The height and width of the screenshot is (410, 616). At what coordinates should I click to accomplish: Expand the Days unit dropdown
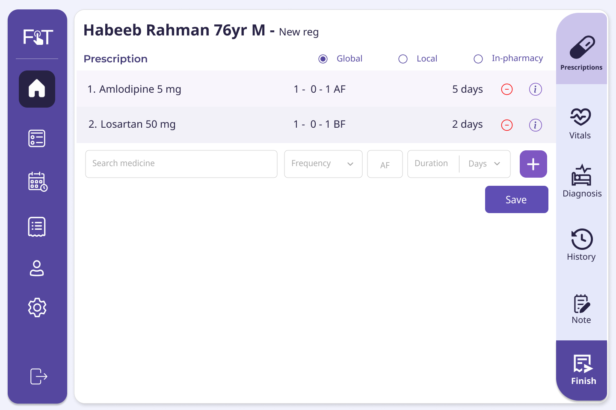point(484,164)
